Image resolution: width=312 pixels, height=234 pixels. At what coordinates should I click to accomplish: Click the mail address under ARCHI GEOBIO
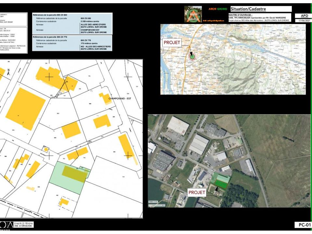pyautogui.click(x=214, y=21)
